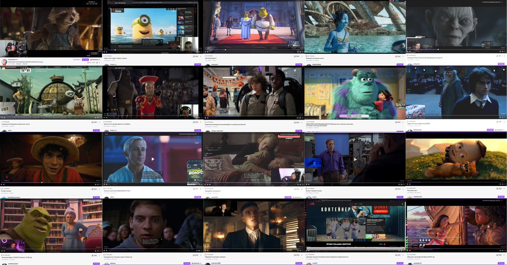
Task: Open the Peaky Blinders stream video
Action: click(x=253, y=226)
